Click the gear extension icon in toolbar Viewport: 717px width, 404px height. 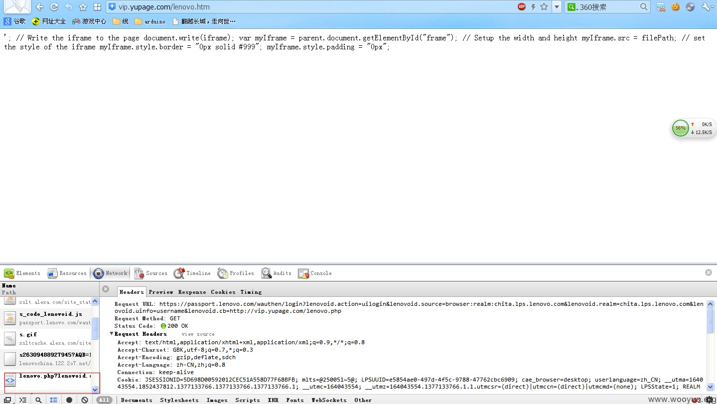pyautogui.click(x=690, y=7)
